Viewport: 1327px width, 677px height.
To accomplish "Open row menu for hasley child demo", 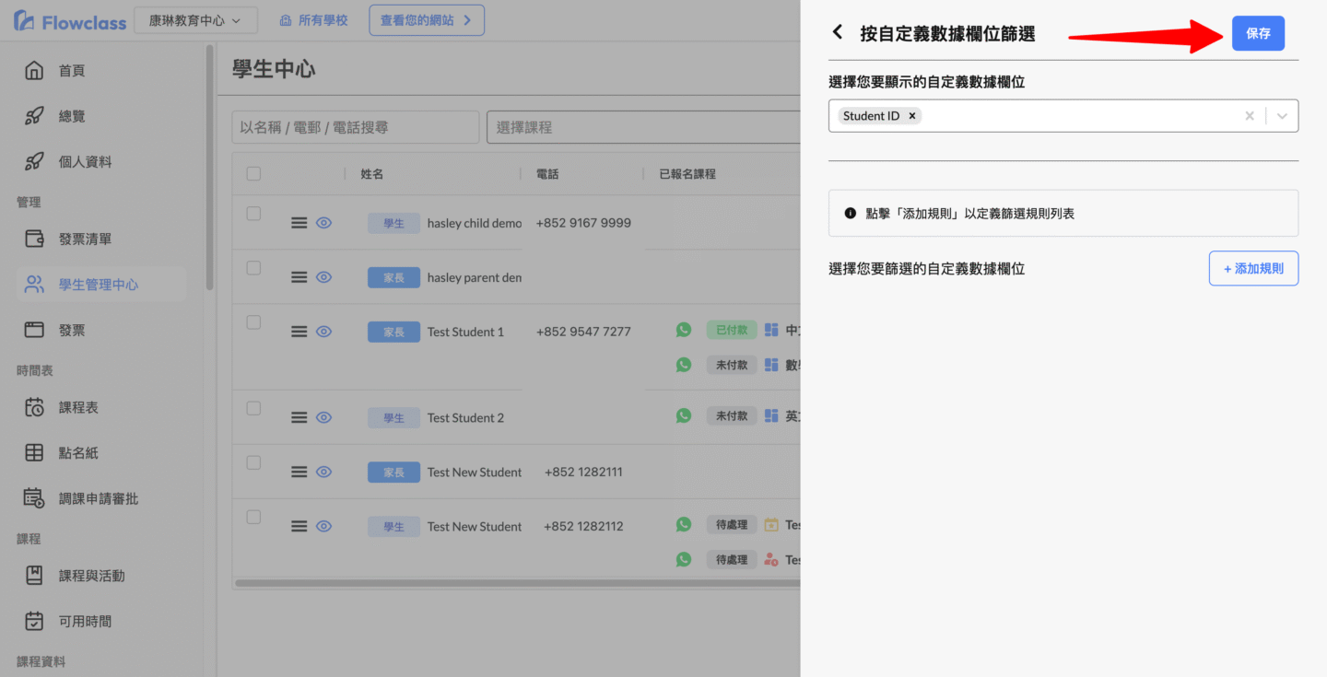I will (x=299, y=223).
